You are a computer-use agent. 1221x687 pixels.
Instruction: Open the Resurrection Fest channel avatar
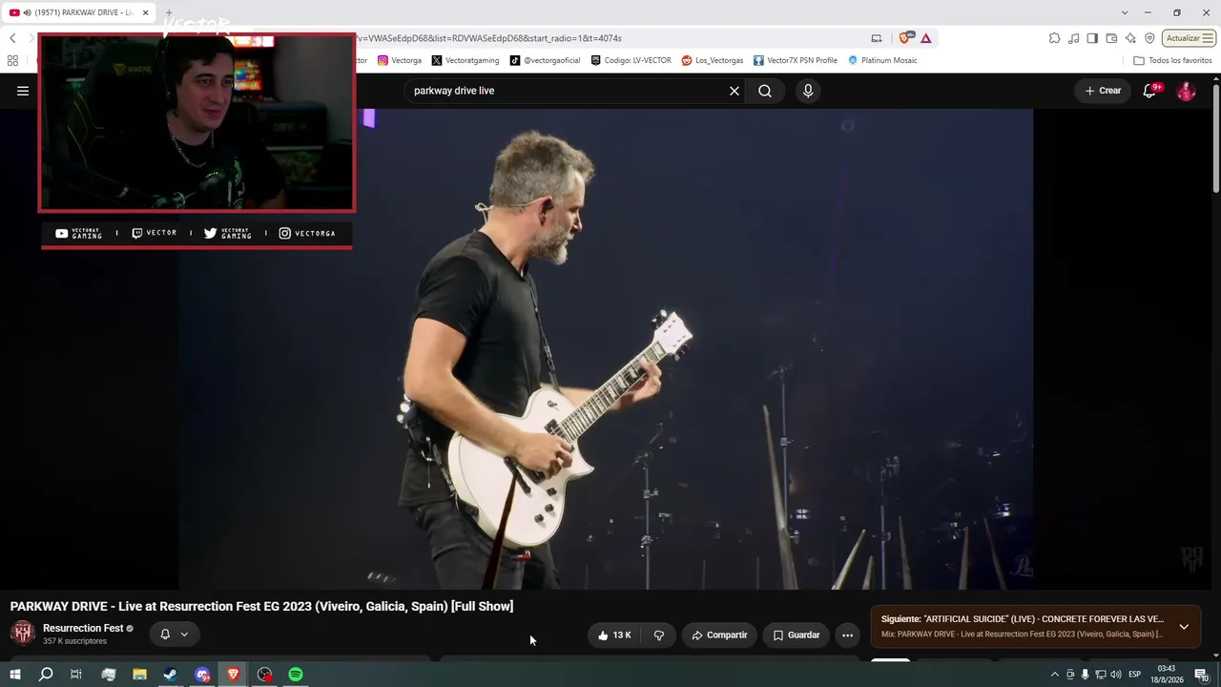pyautogui.click(x=23, y=633)
